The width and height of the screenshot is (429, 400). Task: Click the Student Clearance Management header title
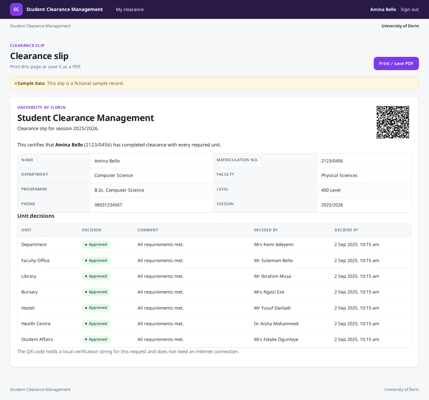tap(64, 9)
